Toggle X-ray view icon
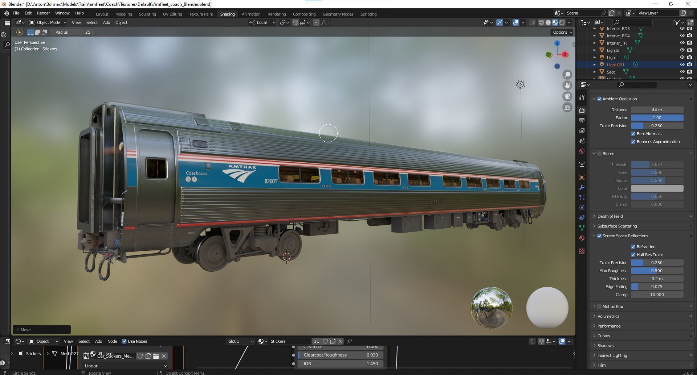 pos(532,22)
